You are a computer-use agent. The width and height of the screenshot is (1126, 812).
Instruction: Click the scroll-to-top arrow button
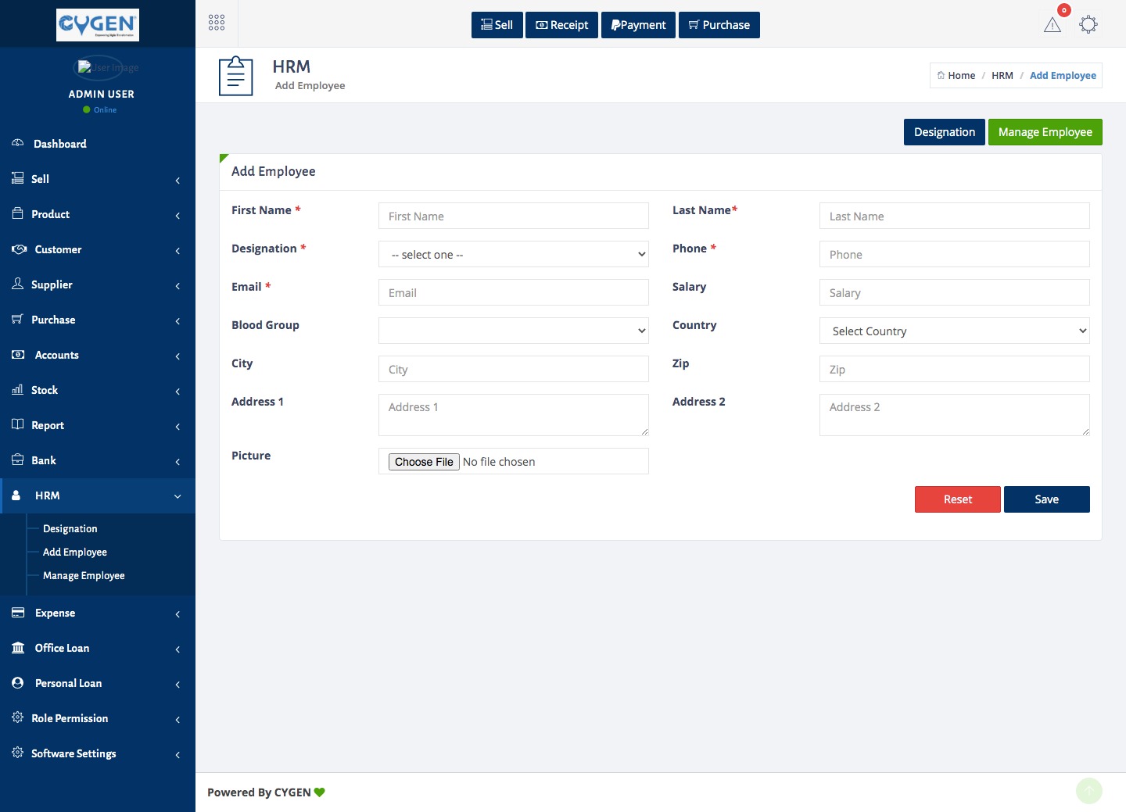pyautogui.click(x=1088, y=791)
